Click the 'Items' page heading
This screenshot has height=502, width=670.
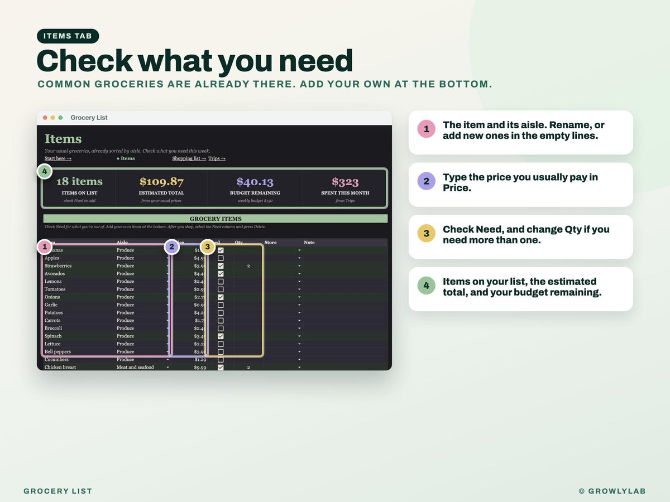tap(63, 139)
